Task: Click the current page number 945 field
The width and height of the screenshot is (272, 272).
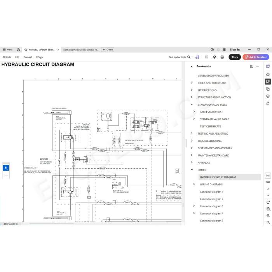Action: (268, 176)
